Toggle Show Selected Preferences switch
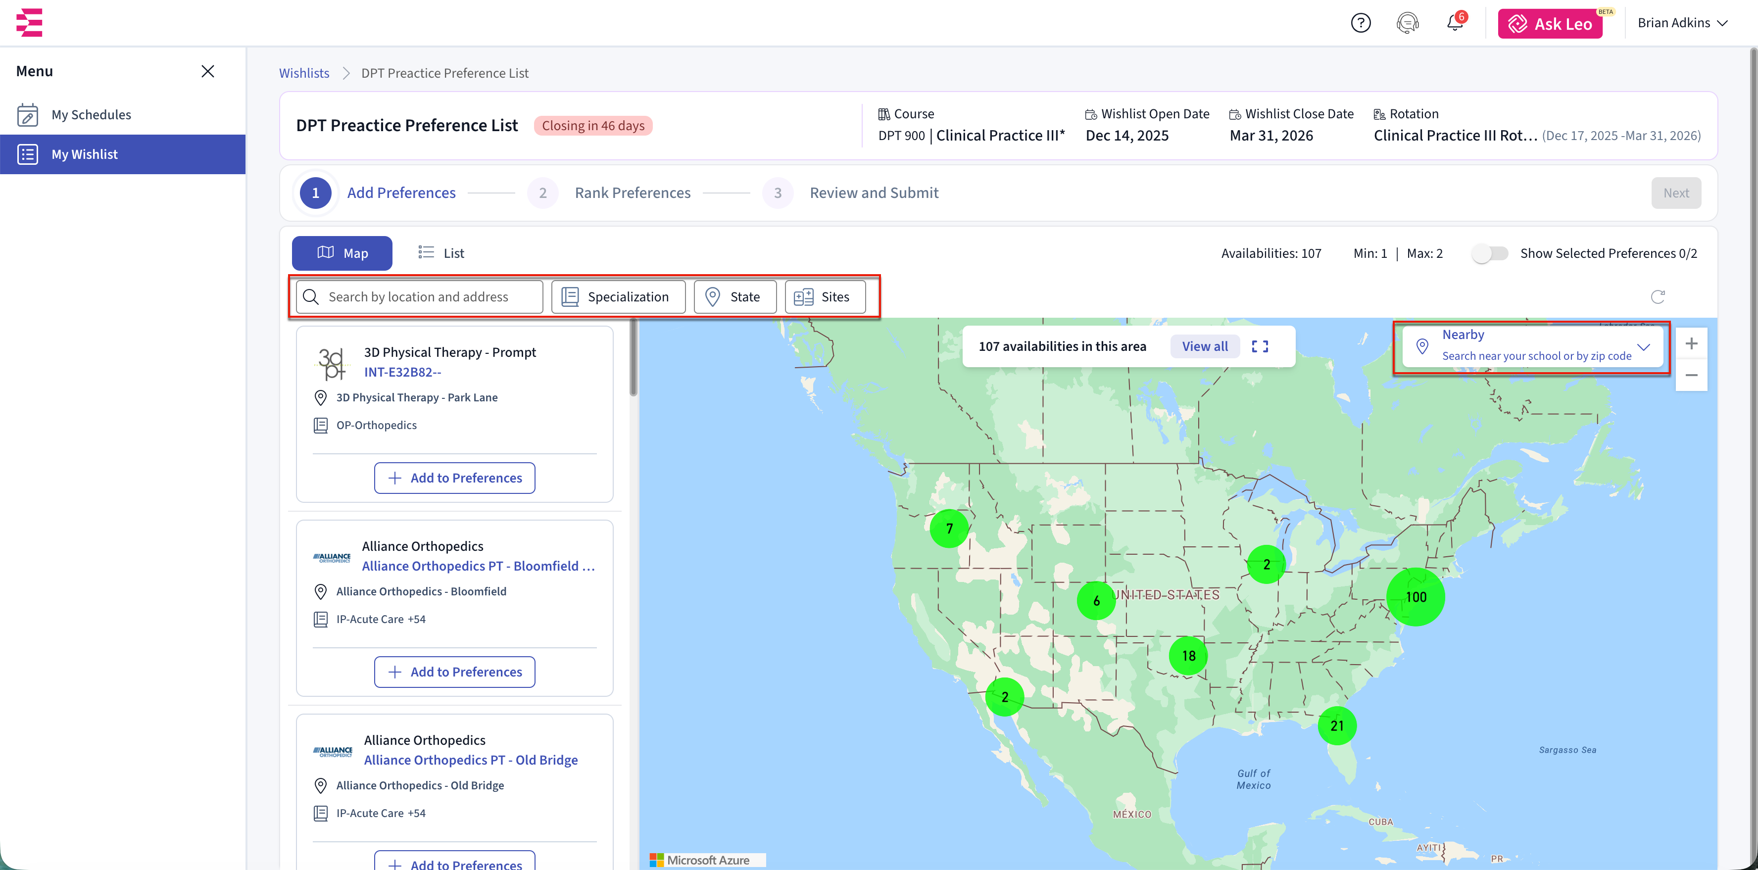This screenshot has width=1758, height=870. click(1489, 254)
